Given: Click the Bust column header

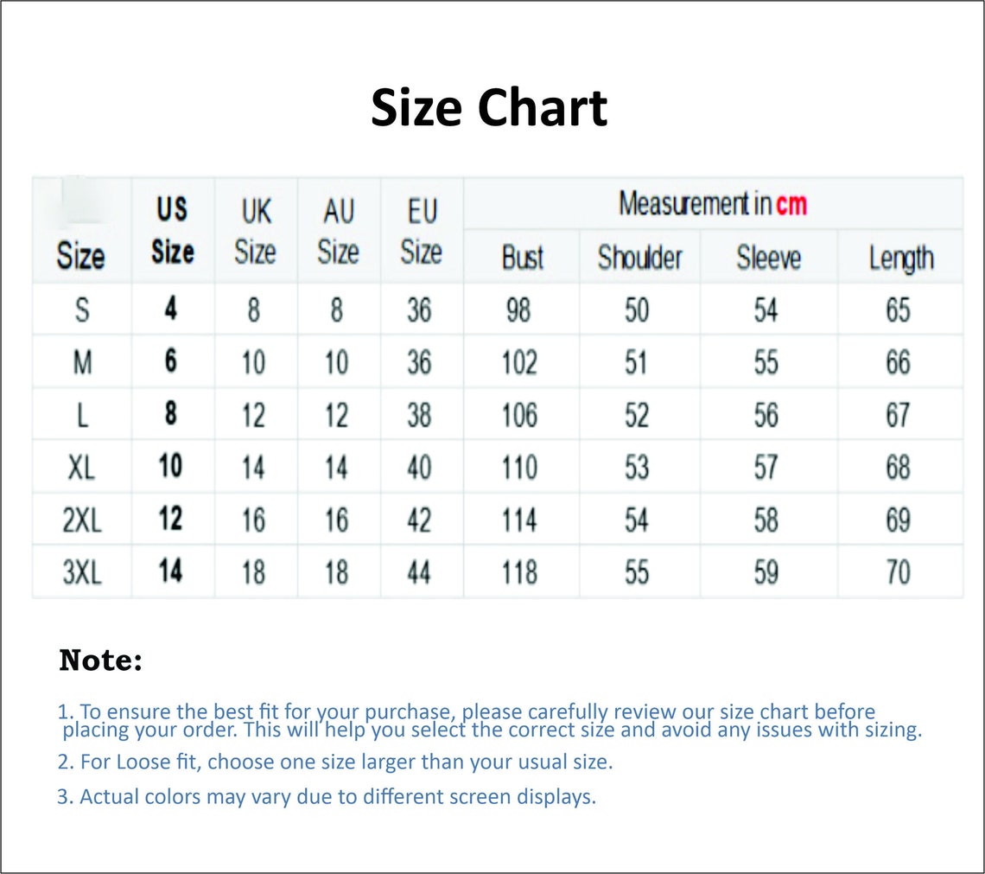Looking at the screenshot, I should point(522,258).
